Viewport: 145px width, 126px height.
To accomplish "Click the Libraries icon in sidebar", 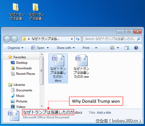I will (10, 85).
